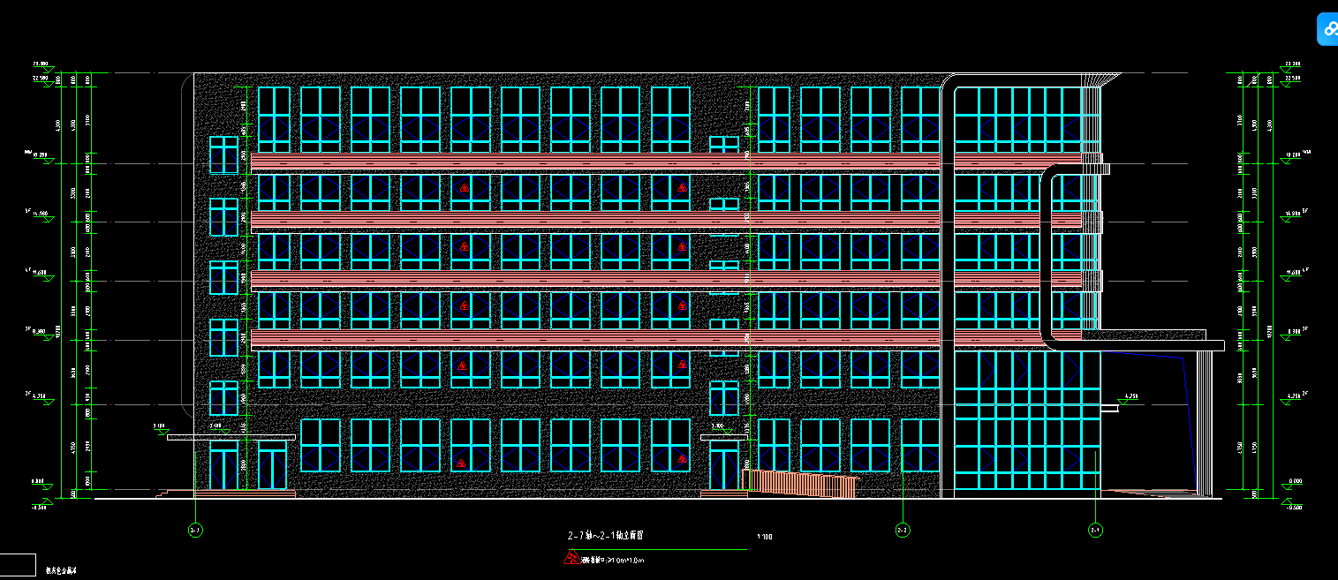1338x580 pixels.
Task: Click the legend note text beside red triangle
Action: pos(612,560)
